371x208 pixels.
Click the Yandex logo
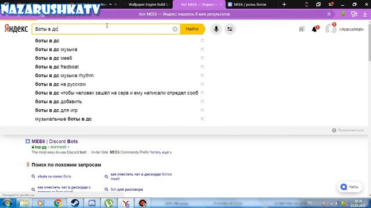click(16, 29)
